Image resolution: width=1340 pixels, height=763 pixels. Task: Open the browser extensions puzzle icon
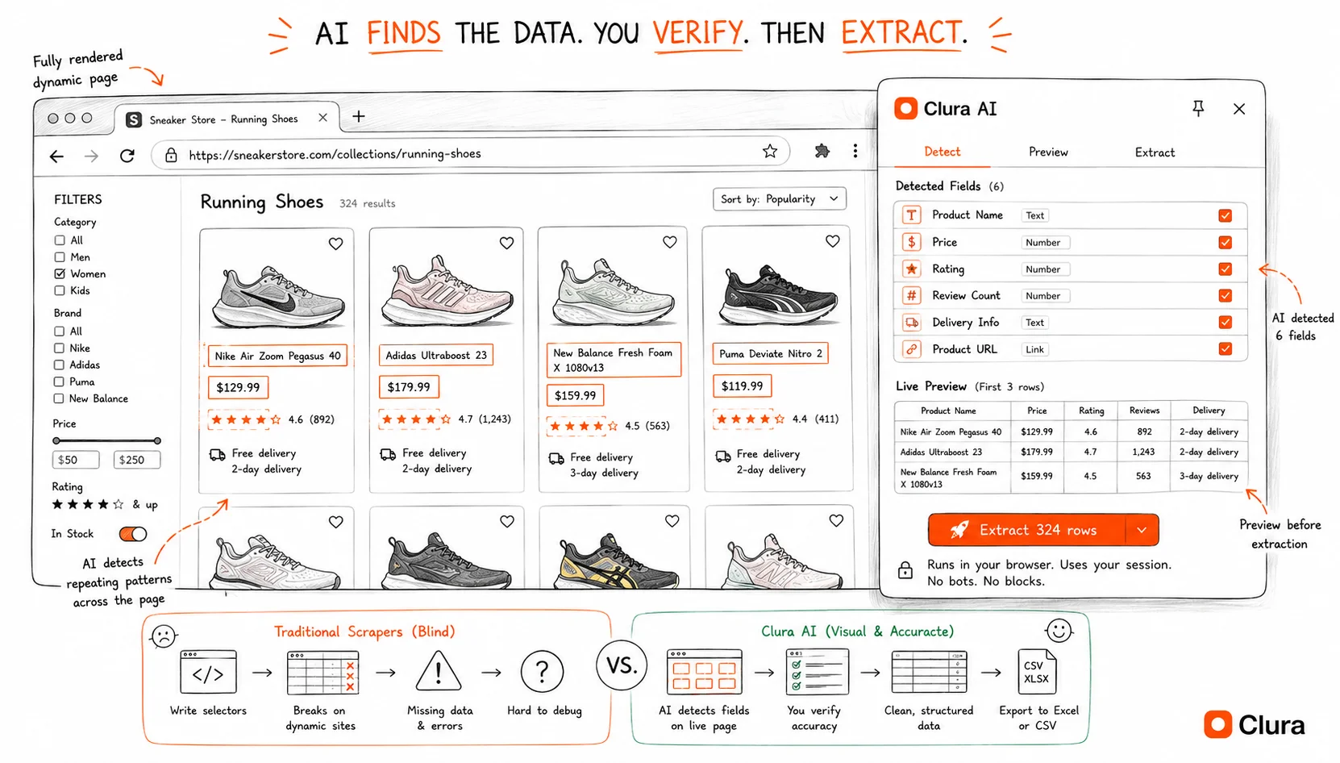pos(822,151)
